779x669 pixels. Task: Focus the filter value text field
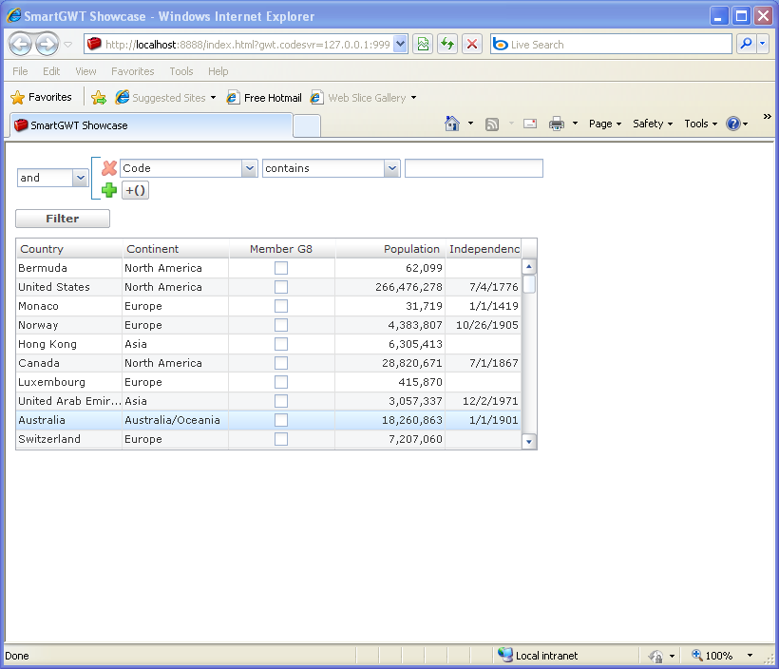point(474,168)
